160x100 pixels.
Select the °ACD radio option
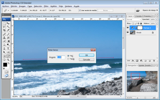(68, 59)
